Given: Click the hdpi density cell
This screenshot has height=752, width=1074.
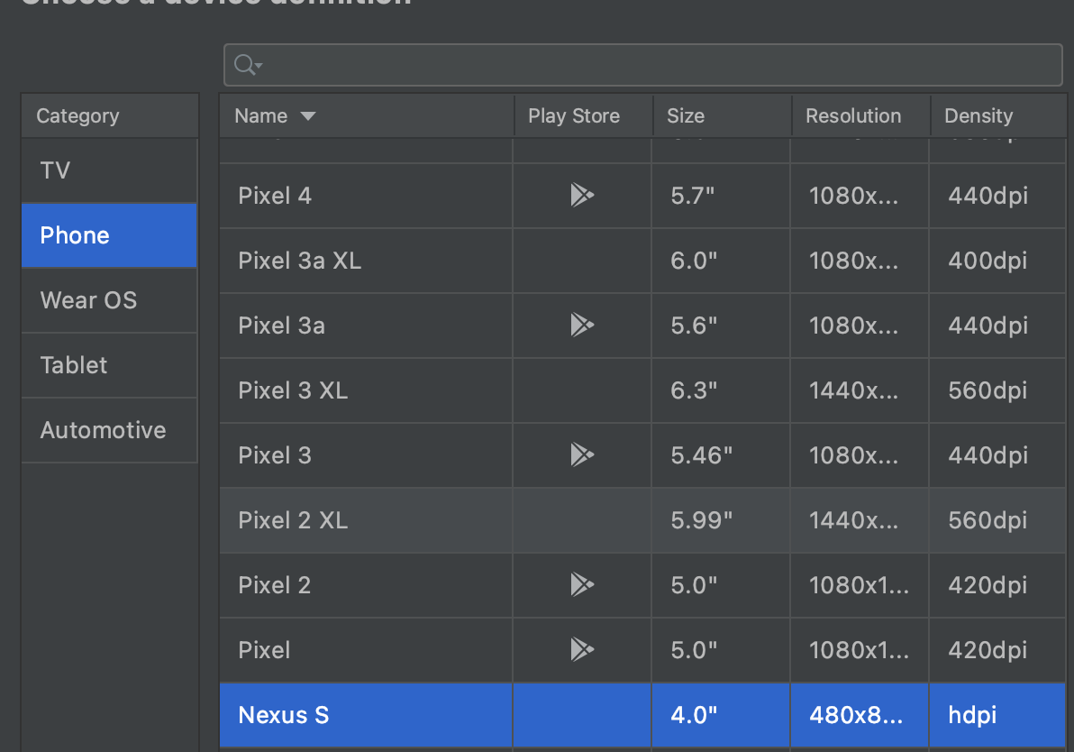Looking at the screenshot, I should point(997,715).
